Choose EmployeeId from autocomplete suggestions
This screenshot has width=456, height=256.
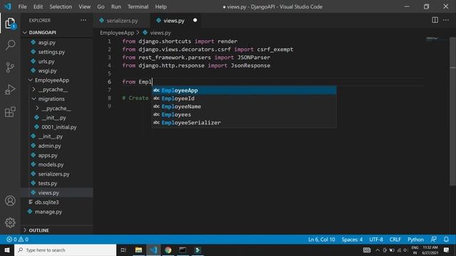coord(244,98)
